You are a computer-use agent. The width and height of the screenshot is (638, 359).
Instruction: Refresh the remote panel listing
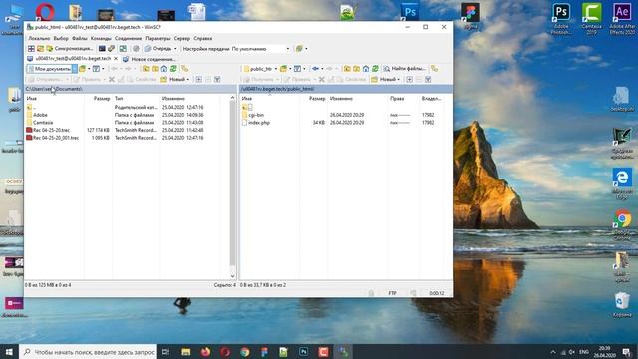coord(375,69)
